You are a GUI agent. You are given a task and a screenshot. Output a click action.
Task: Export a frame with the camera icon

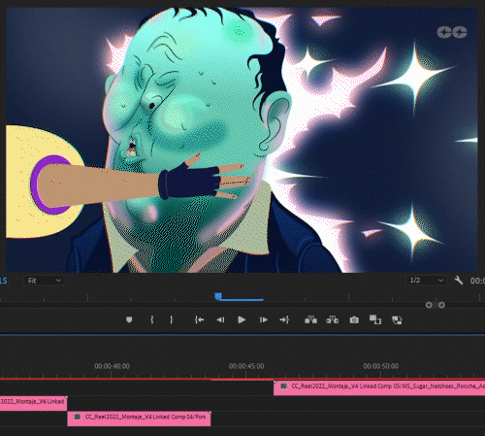click(x=354, y=319)
